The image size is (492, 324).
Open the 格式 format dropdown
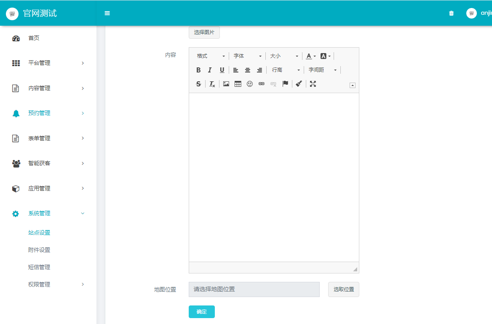point(211,56)
